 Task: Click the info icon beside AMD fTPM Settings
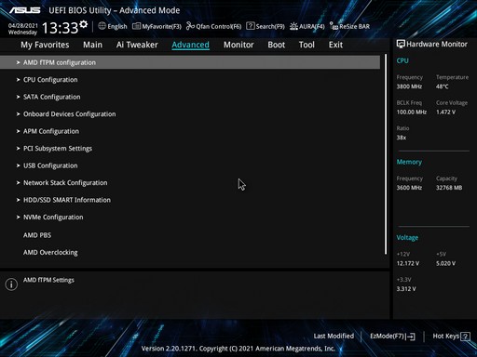[x=11, y=284]
